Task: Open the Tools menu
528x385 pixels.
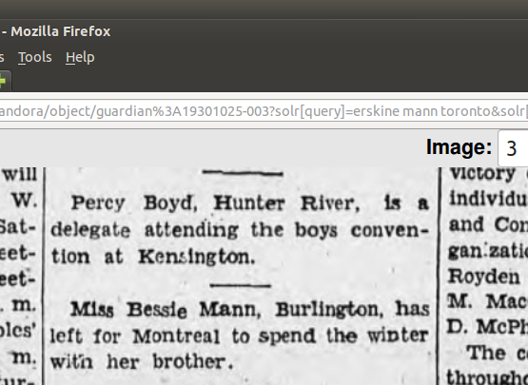Action: coord(35,57)
